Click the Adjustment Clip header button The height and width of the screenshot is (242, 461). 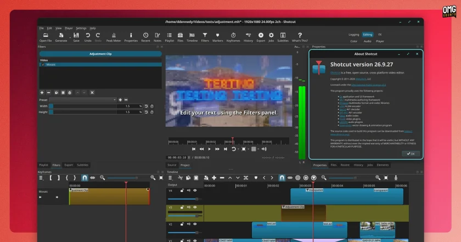[x=100, y=54]
